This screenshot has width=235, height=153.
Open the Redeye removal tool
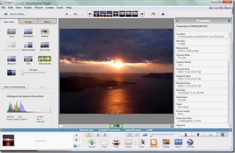[x=45, y=31]
